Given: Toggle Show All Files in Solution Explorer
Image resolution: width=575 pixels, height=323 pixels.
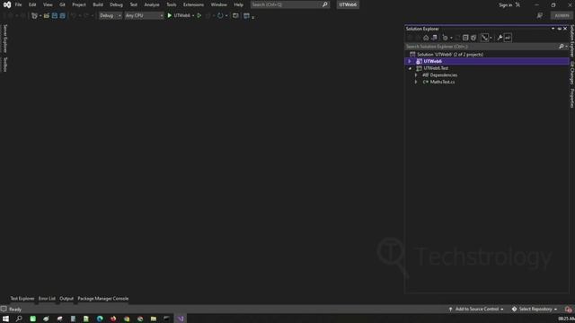Looking at the screenshot, I should pyautogui.click(x=473, y=38).
